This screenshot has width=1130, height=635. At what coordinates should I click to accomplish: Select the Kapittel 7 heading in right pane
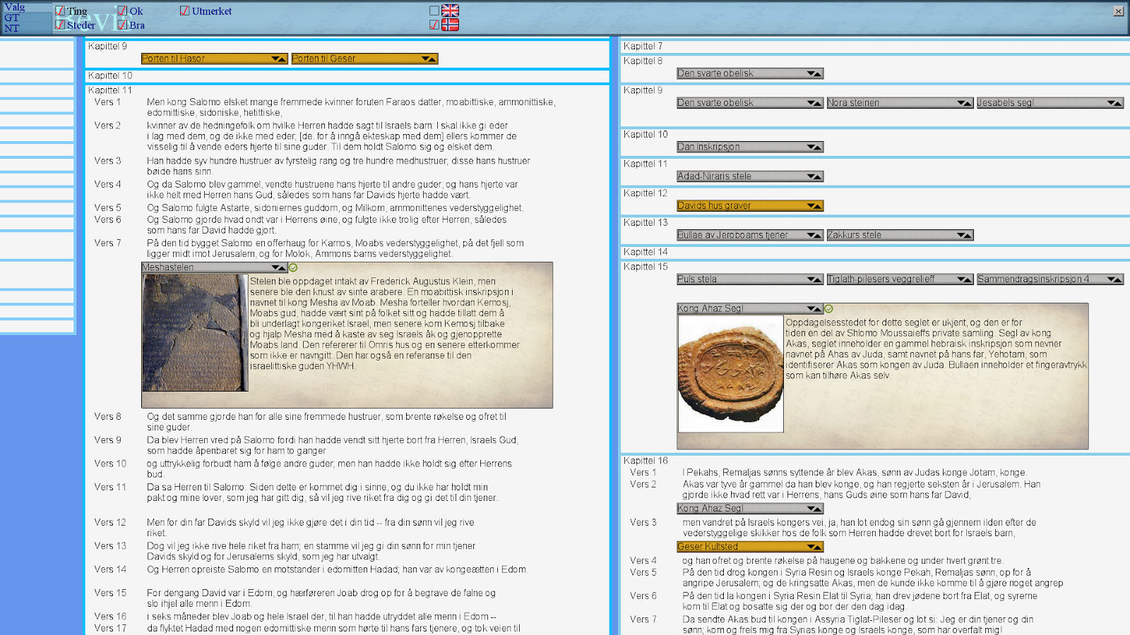point(643,46)
